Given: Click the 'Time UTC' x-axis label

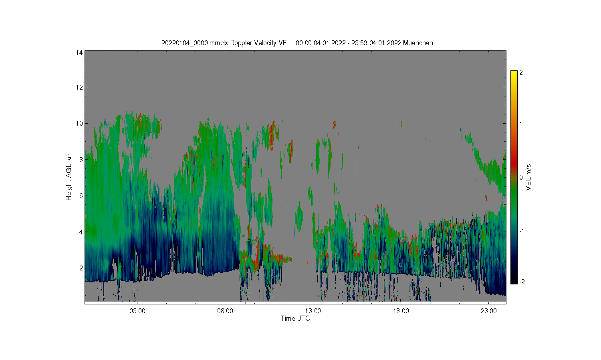Looking at the screenshot, I should coord(295,319).
